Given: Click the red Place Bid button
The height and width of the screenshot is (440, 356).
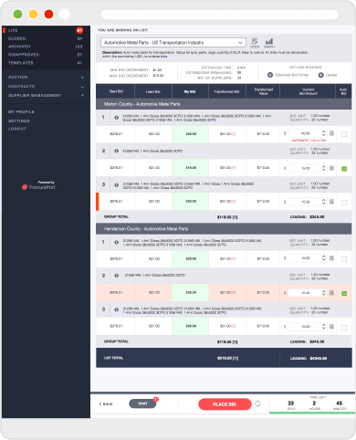Looking at the screenshot, I should pos(225,404).
